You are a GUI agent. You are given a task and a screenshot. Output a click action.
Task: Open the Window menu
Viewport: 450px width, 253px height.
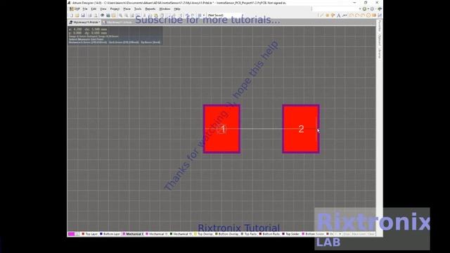point(165,9)
